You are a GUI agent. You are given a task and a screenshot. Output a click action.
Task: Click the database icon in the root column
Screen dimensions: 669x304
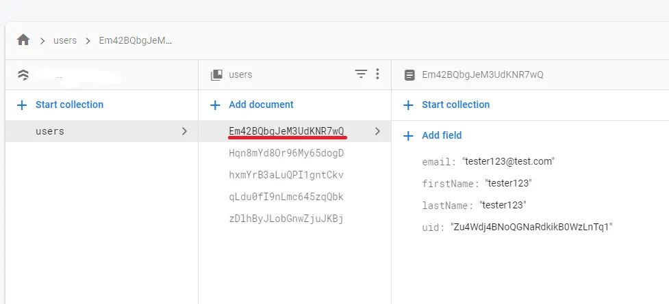[23, 75]
